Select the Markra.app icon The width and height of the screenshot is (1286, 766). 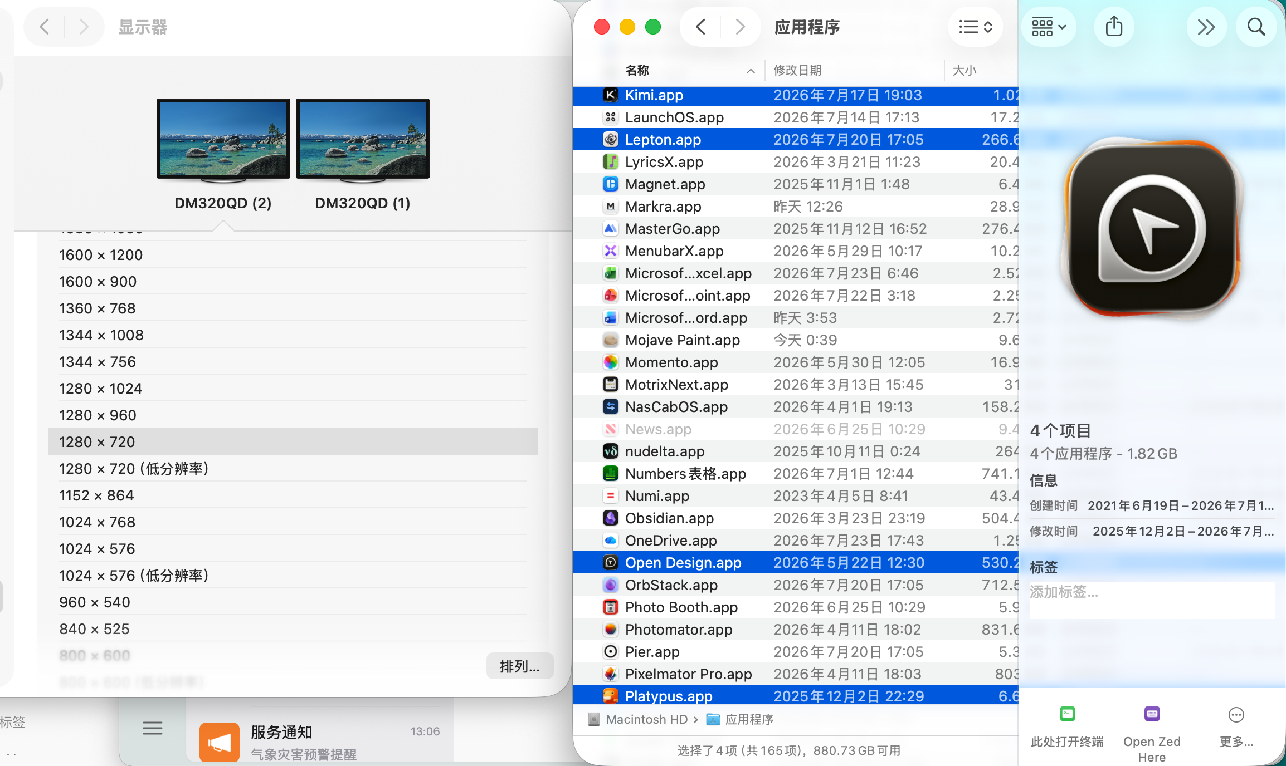(611, 207)
